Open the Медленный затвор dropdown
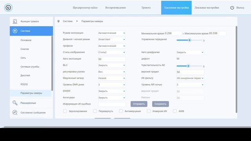Screen dimensions: 251x141 [112, 78]
